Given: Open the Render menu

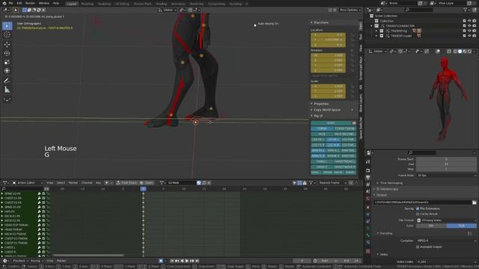Looking at the screenshot, I should coord(30,3).
